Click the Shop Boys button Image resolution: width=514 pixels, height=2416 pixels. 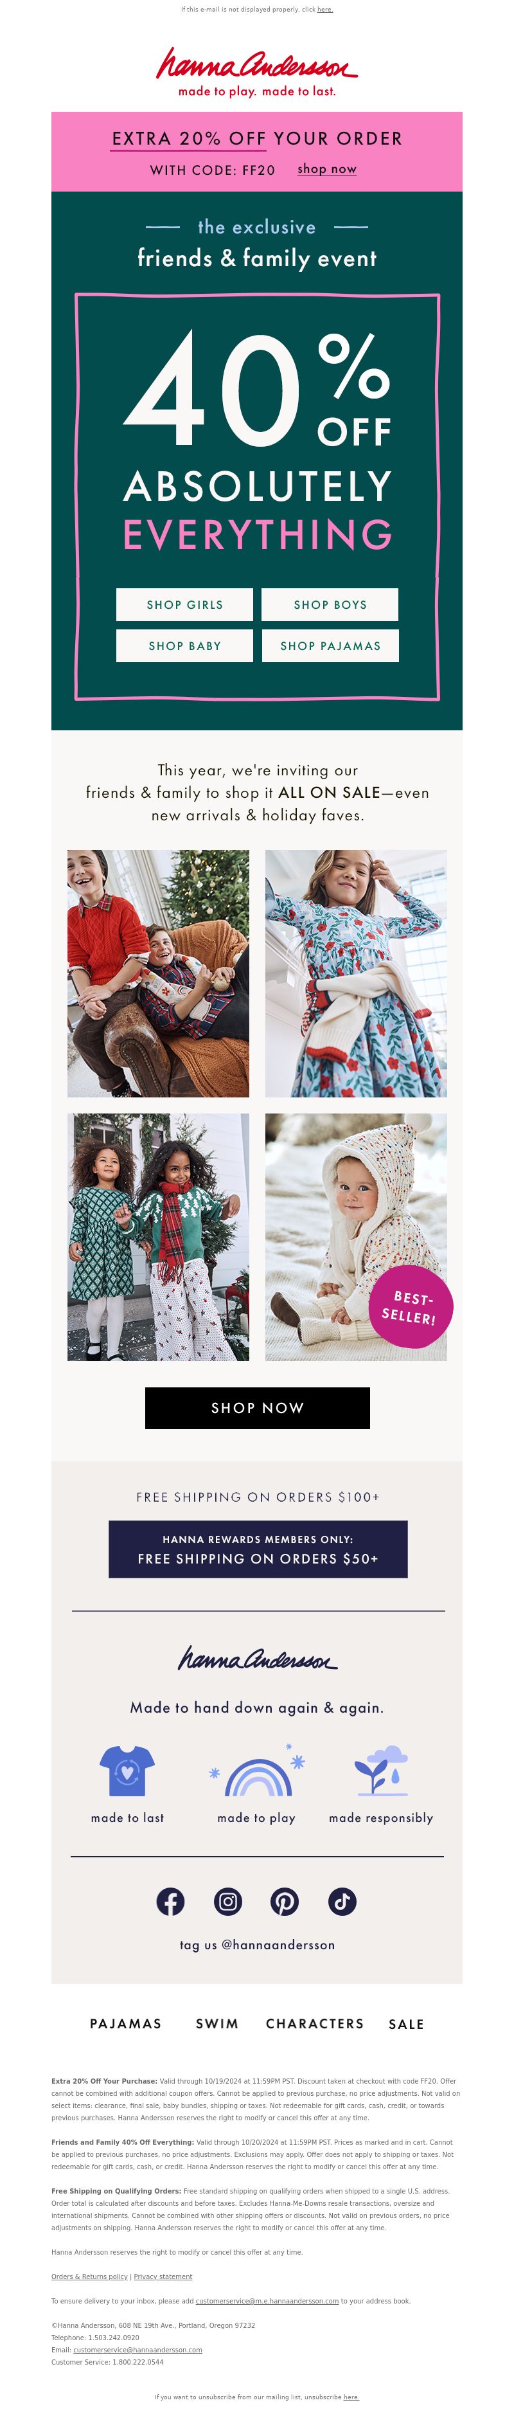(330, 605)
